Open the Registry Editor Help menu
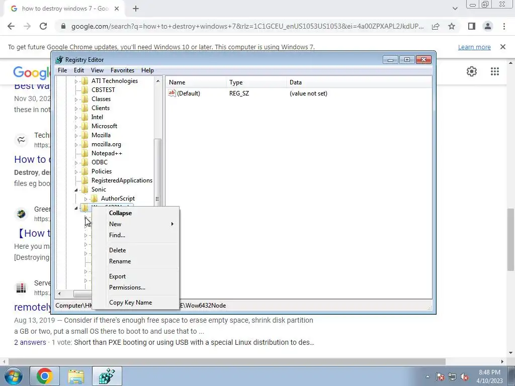 pyautogui.click(x=147, y=70)
